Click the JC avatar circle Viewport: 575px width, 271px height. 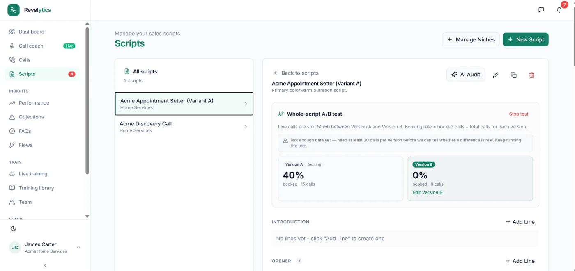pos(15,248)
